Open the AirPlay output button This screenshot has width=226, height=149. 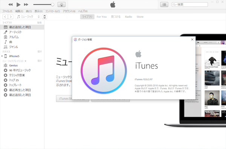click(61, 5)
